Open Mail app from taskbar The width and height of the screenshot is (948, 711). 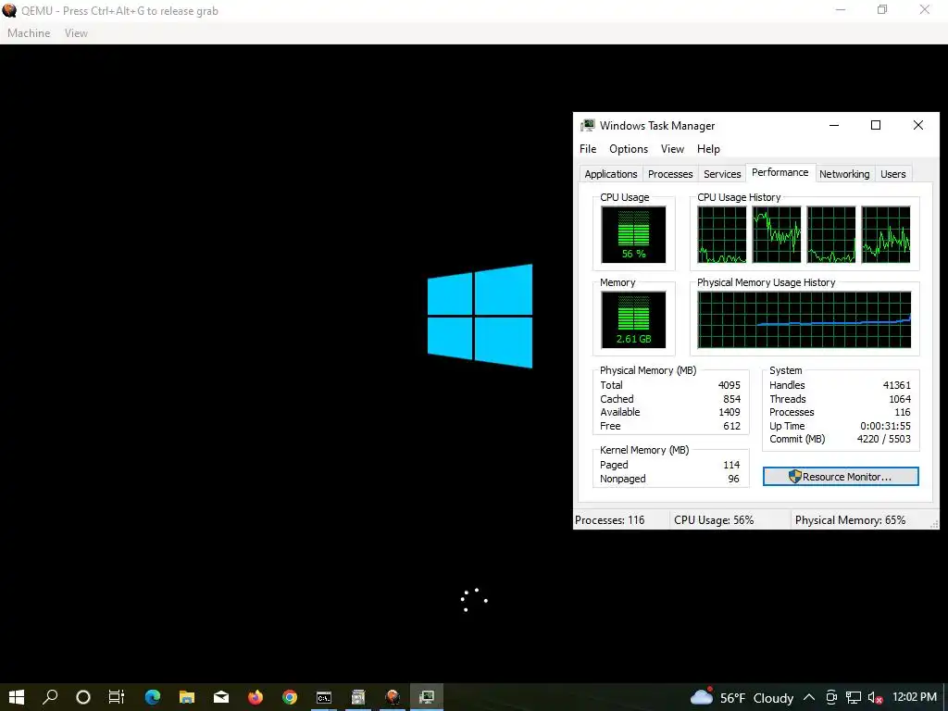point(221,697)
